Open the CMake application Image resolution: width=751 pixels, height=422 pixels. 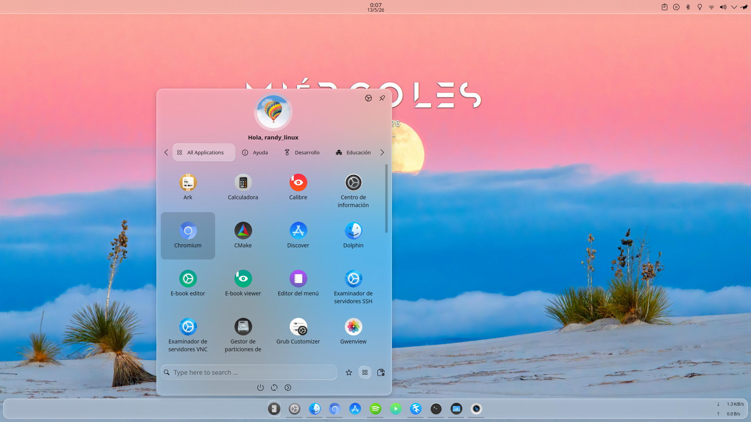coord(243,235)
